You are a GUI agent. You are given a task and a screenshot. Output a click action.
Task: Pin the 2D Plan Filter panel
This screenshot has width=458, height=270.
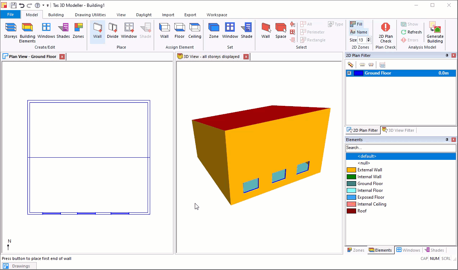[447, 55]
